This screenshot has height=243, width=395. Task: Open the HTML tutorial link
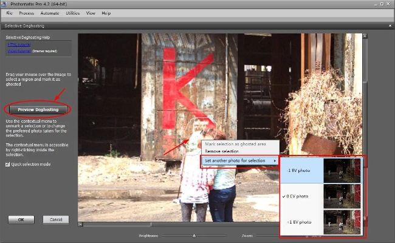click(x=18, y=45)
